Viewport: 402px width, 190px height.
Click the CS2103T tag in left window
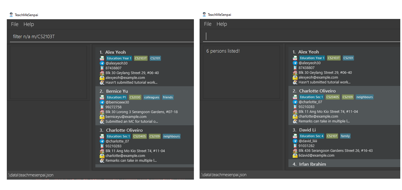tap(141, 58)
